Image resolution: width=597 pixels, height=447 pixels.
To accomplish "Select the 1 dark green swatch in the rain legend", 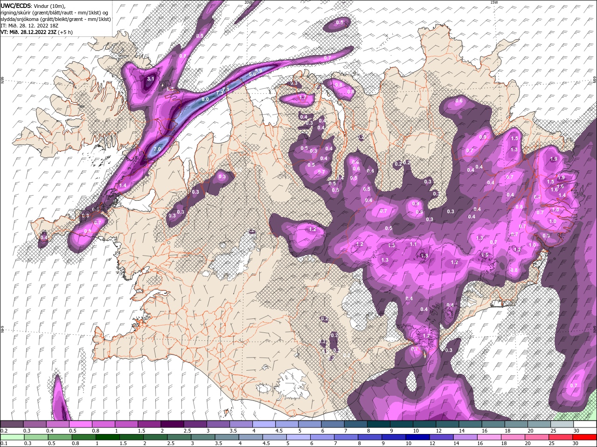I will coord(107,437).
